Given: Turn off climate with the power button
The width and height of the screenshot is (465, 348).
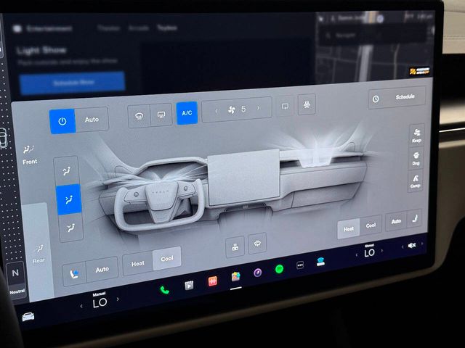Looking at the screenshot, I should click(x=62, y=121).
